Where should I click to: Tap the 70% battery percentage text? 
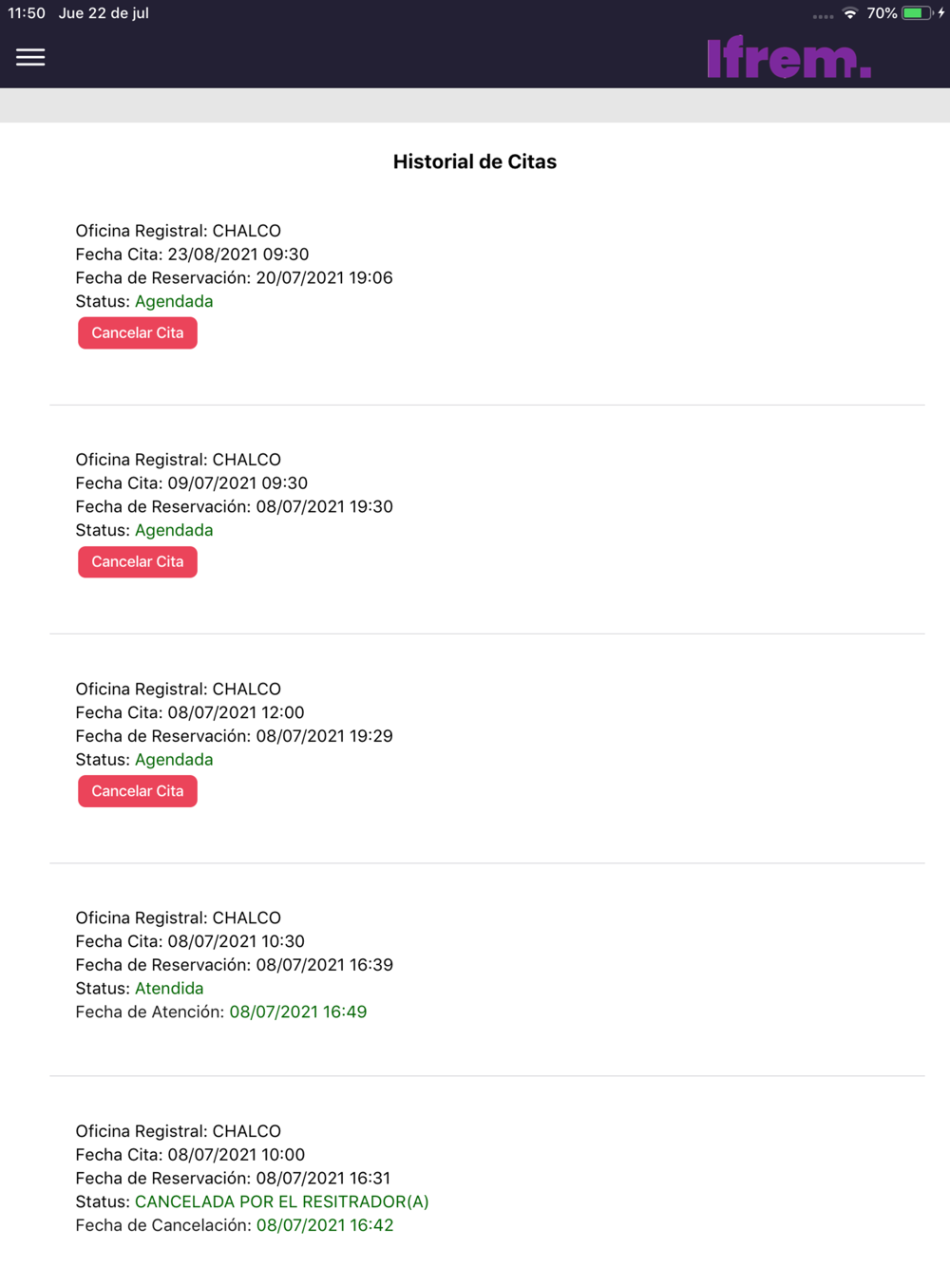(882, 13)
